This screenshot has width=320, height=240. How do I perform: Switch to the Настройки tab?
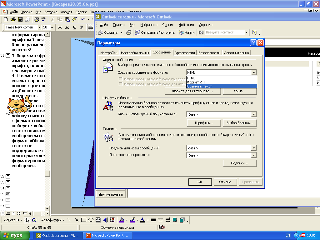(109, 53)
